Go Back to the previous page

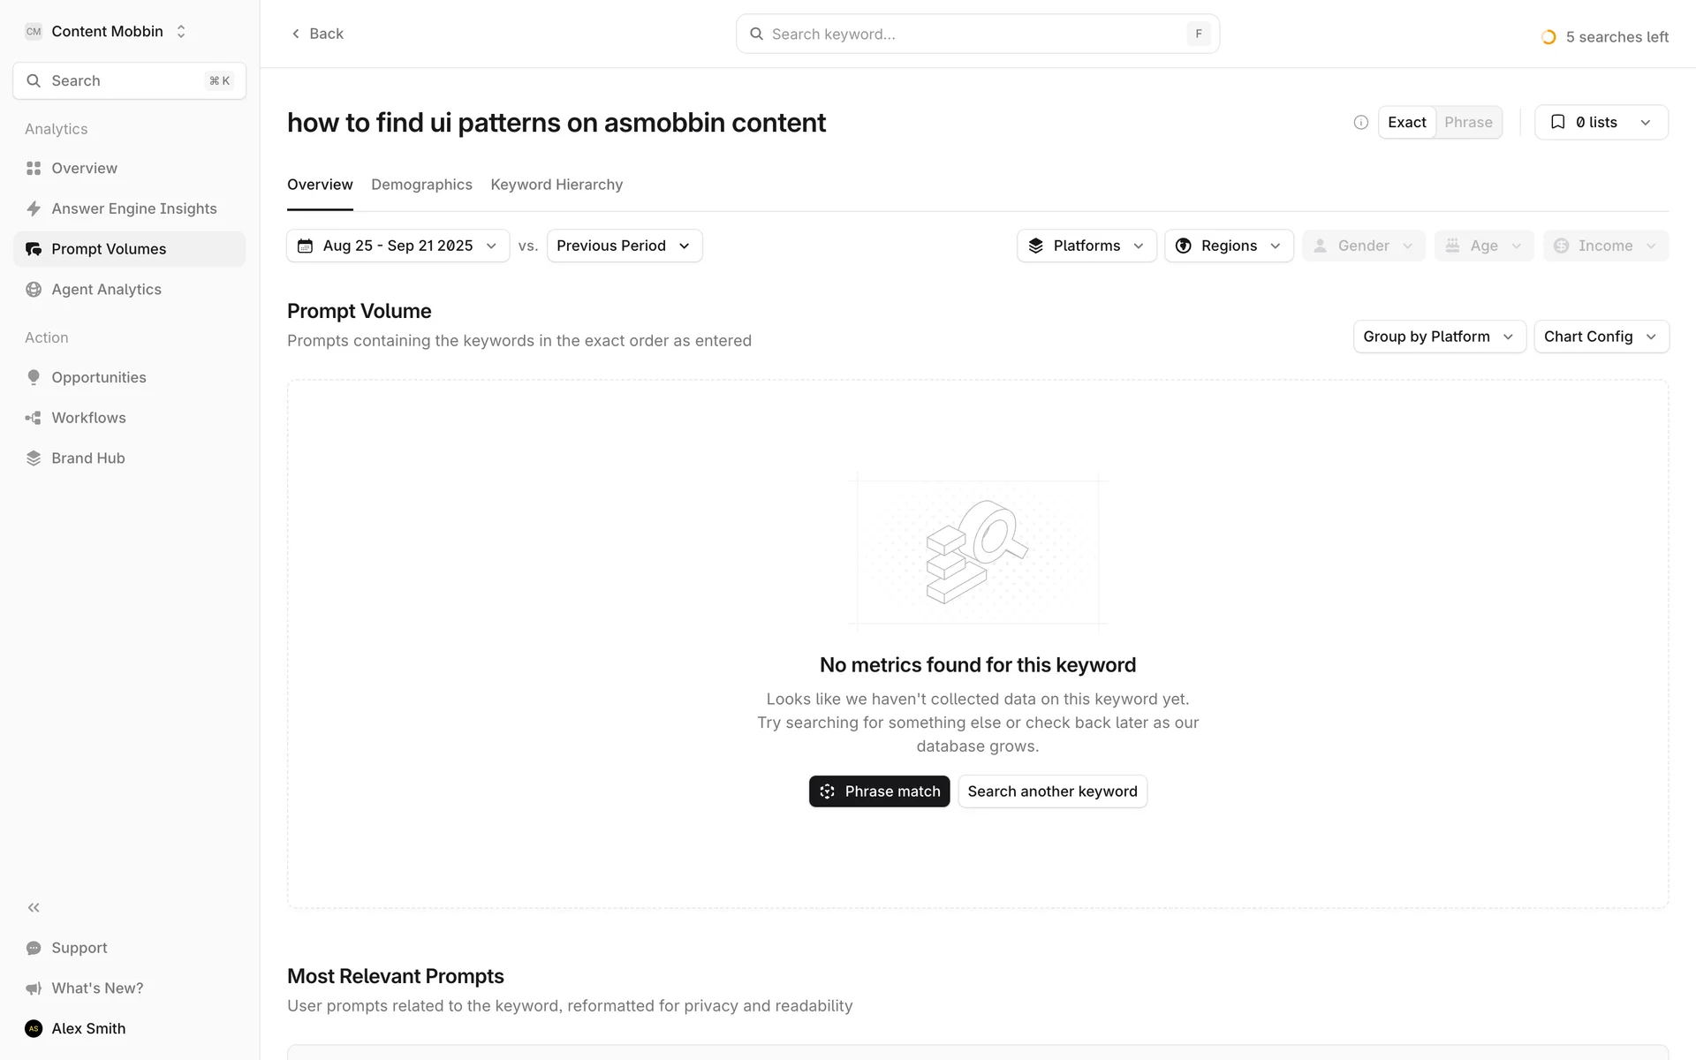click(317, 34)
